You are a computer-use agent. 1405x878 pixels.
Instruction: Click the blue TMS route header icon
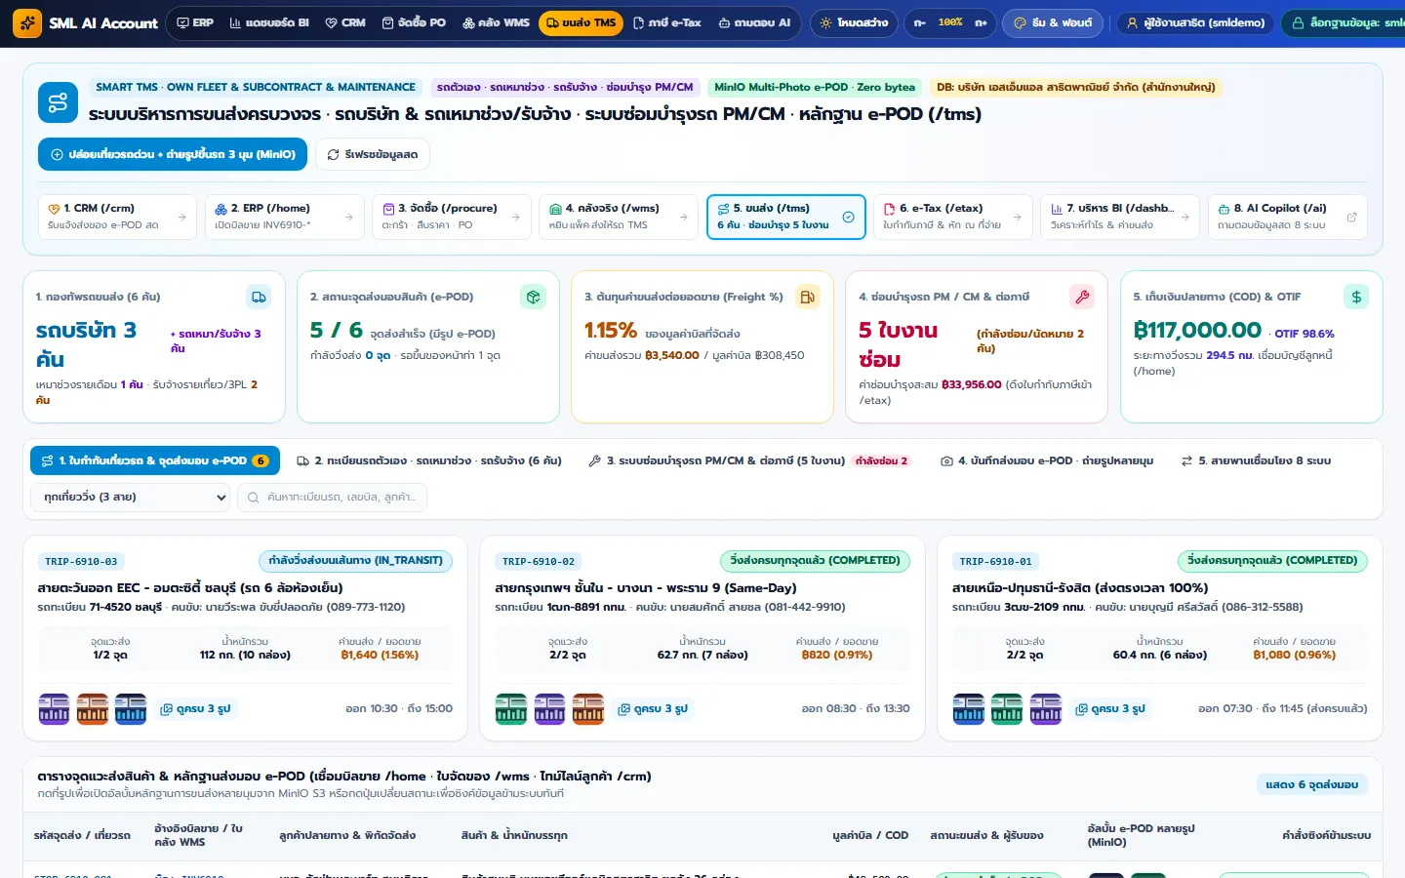coord(58,102)
